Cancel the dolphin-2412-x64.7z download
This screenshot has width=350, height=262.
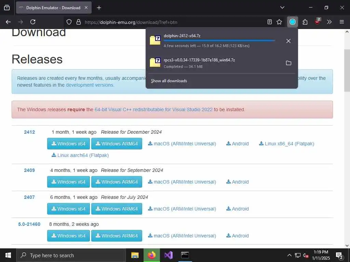288,41
